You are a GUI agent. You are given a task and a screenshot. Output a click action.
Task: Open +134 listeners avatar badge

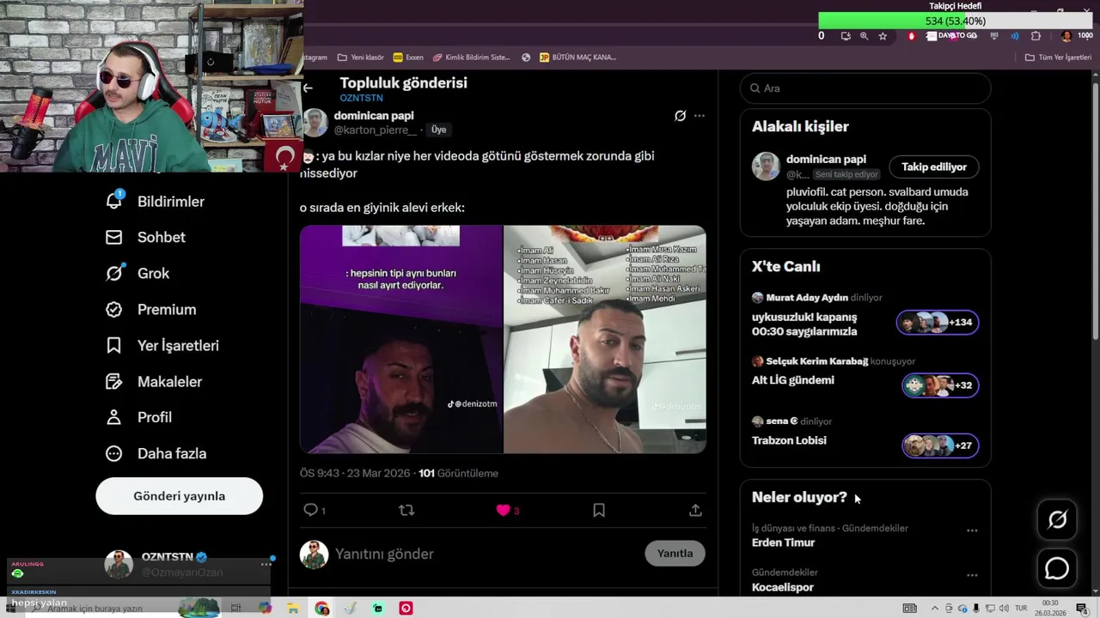click(x=938, y=322)
